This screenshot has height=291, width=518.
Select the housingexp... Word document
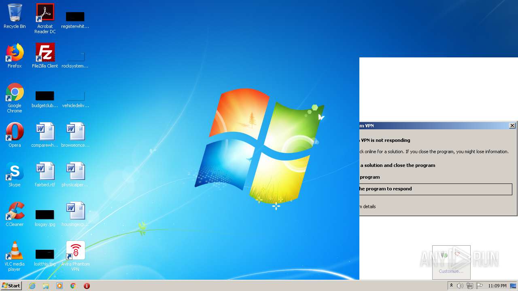[75, 214]
